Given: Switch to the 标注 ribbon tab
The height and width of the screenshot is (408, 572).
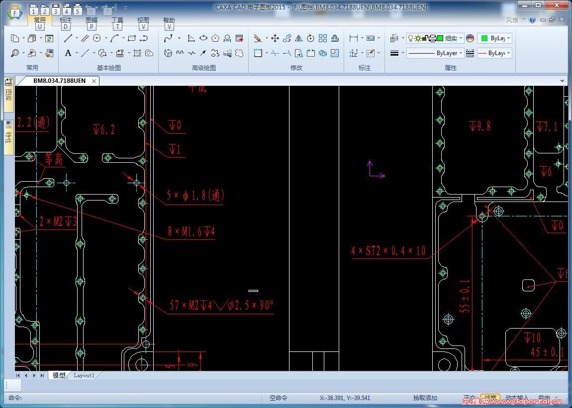Looking at the screenshot, I should (x=65, y=20).
